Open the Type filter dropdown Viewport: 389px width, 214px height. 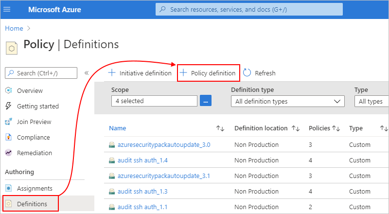(x=371, y=101)
